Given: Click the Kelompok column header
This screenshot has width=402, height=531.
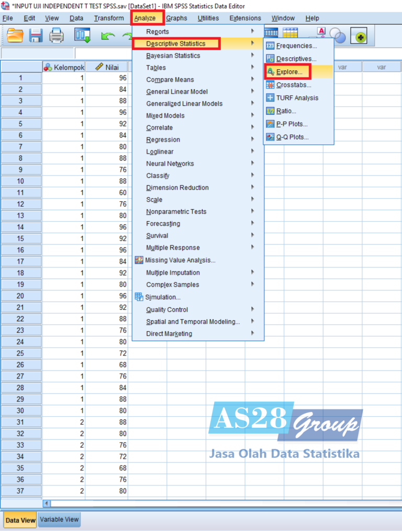Looking at the screenshot, I should coord(64,67).
